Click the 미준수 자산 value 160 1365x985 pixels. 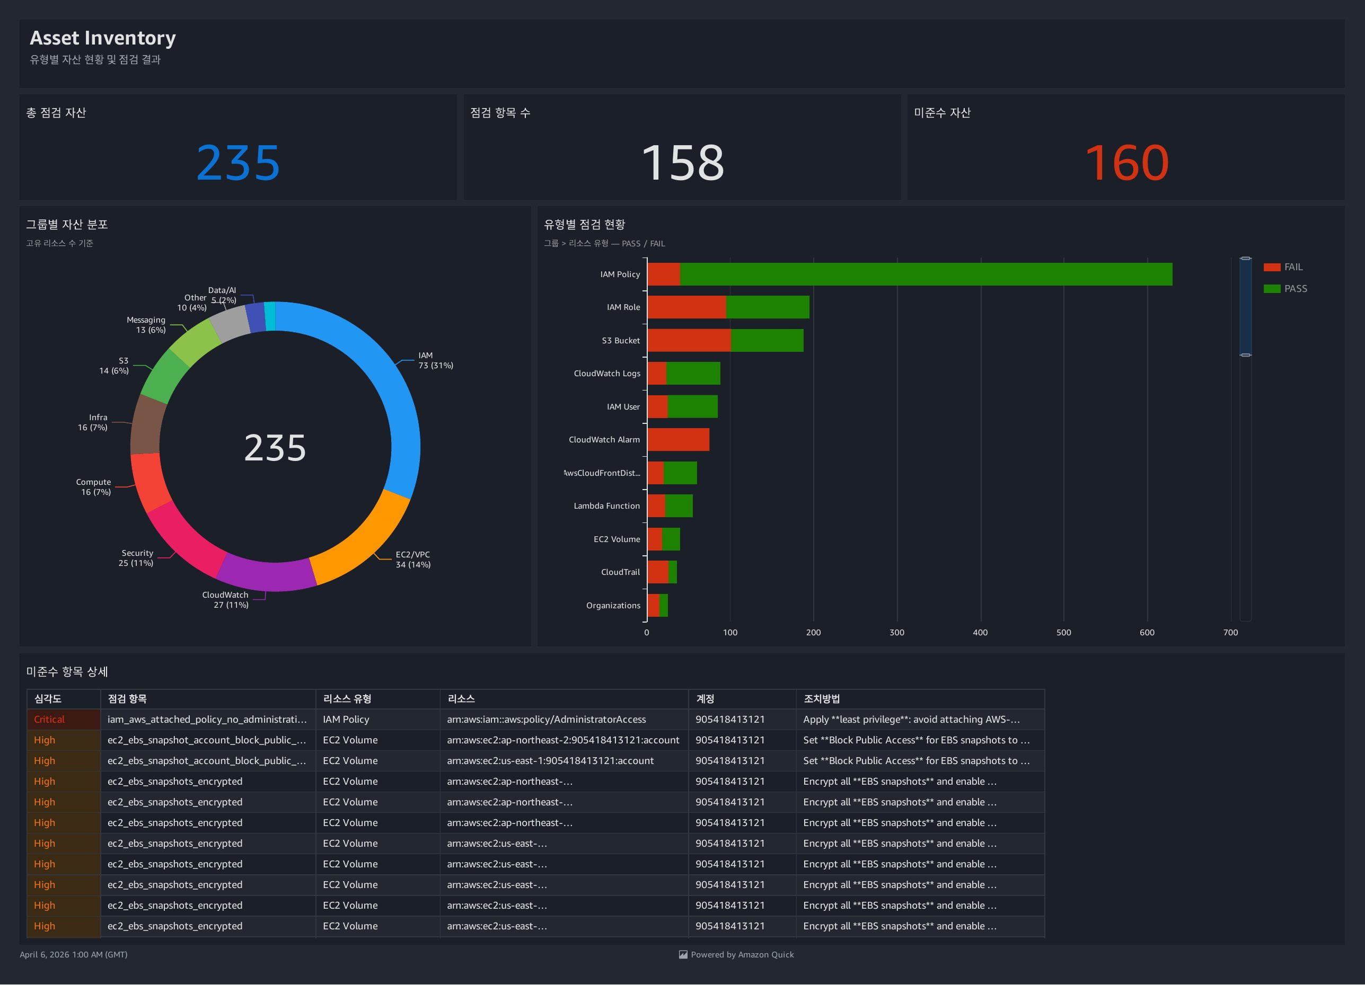pos(1126,163)
